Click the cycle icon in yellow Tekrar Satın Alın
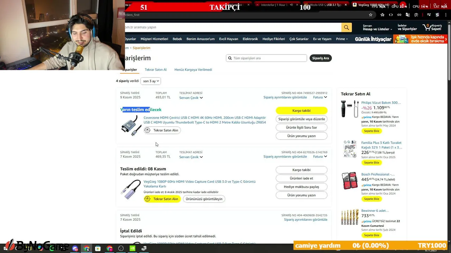Screen dimensions: 451x253 click(148, 199)
